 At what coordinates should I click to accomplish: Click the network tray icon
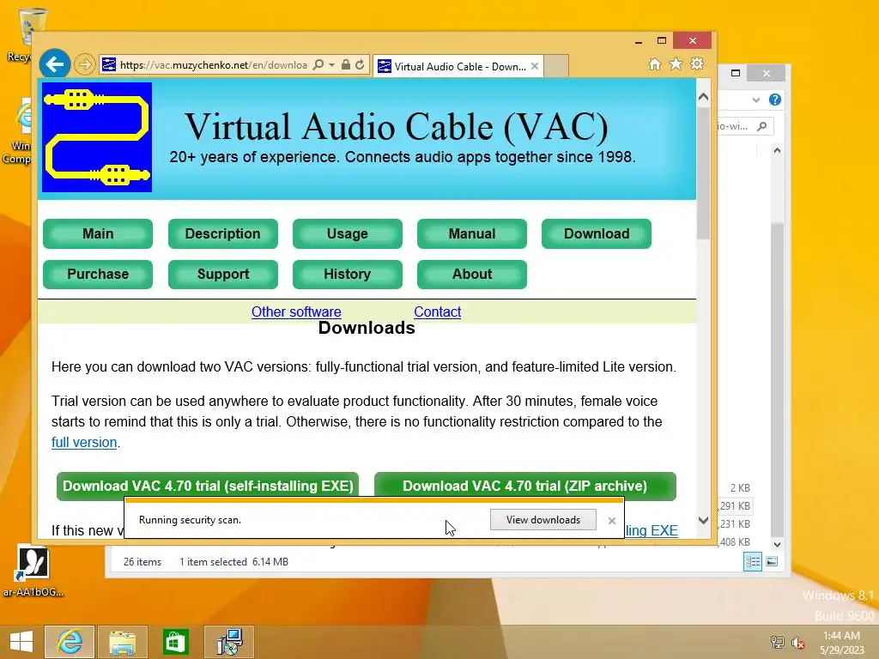pyautogui.click(x=777, y=643)
